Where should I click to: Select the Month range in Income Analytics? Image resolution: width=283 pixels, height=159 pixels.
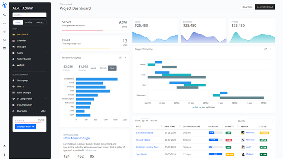coord(103,68)
